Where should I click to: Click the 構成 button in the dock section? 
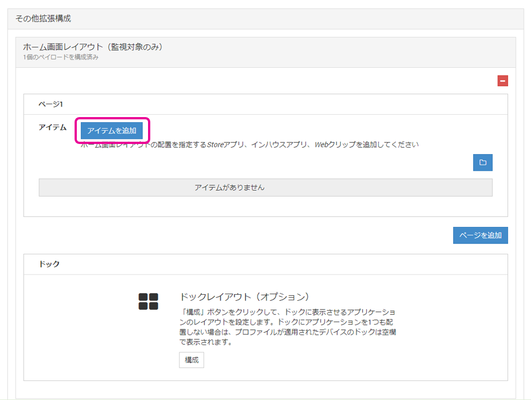click(191, 360)
